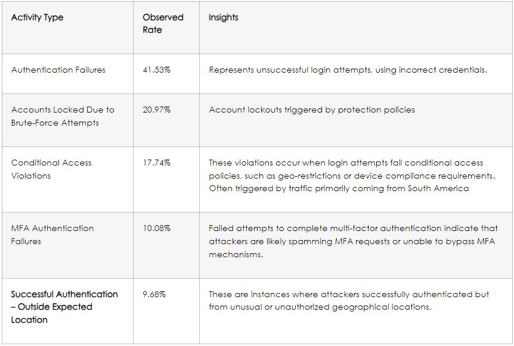Select the MFA Authentication Failures label

tap(52, 235)
